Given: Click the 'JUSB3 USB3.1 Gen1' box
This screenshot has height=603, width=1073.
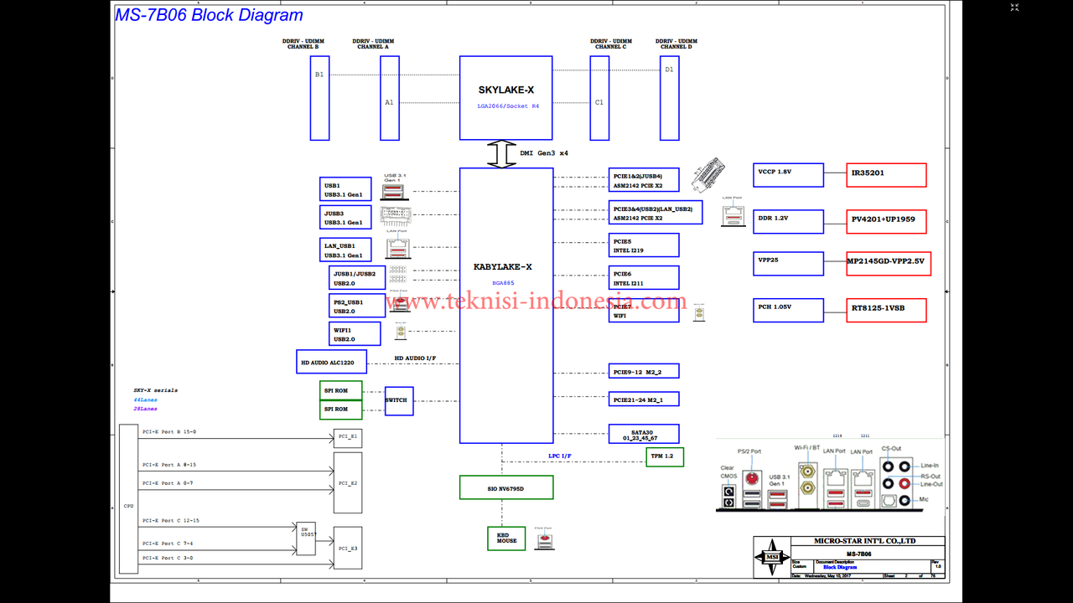Looking at the screenshot, I should 345,217.
